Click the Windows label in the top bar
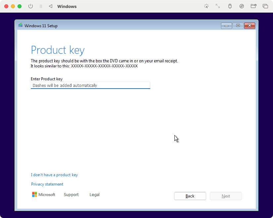Screen dimensions: 273x218 67,6
